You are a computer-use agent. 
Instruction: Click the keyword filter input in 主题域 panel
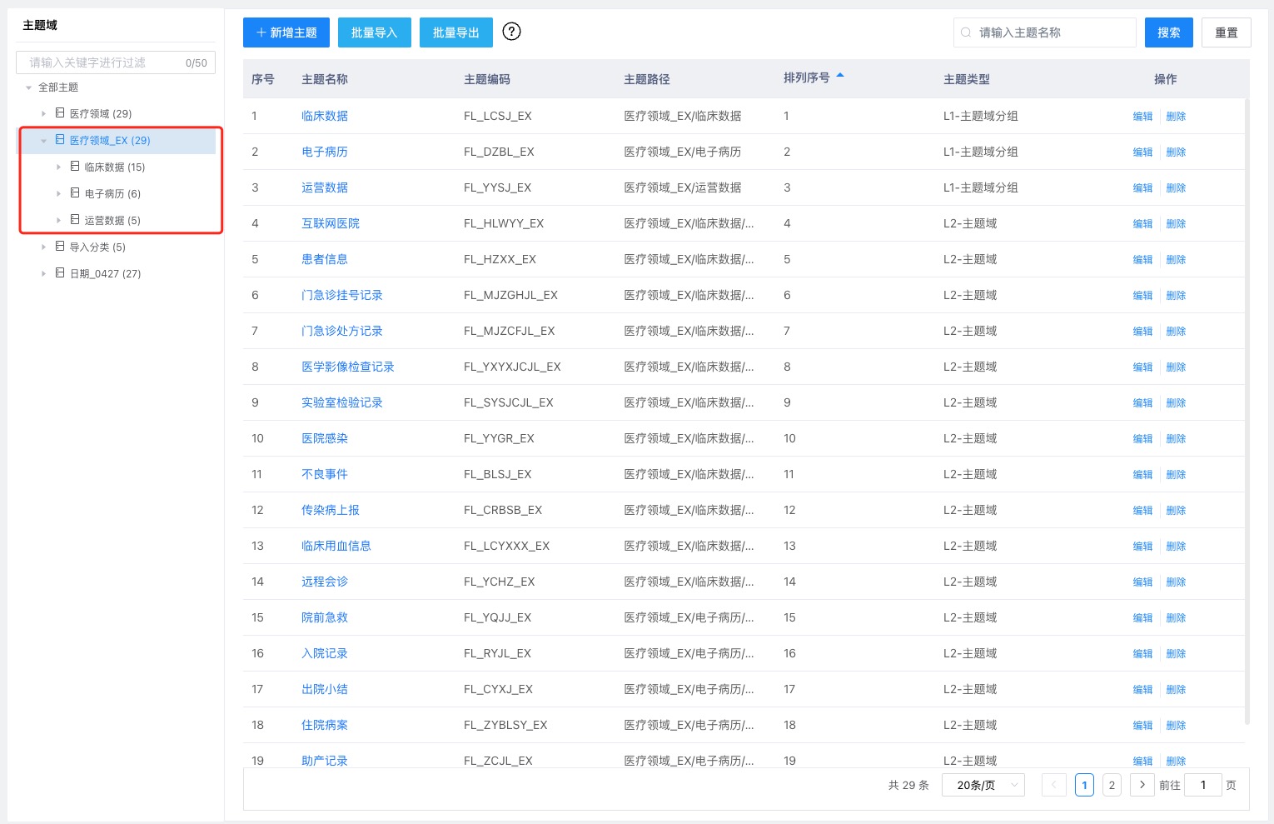[x=104, y=62]
